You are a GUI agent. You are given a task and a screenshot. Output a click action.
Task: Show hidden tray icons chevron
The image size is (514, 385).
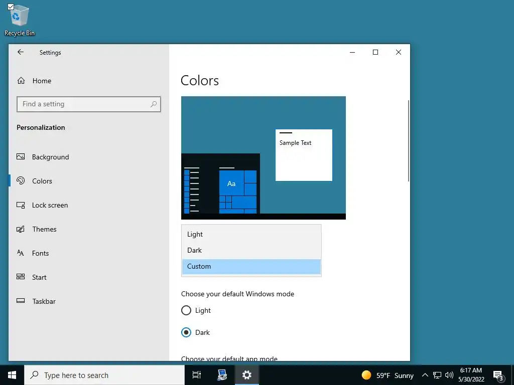(x=425, y=375)
